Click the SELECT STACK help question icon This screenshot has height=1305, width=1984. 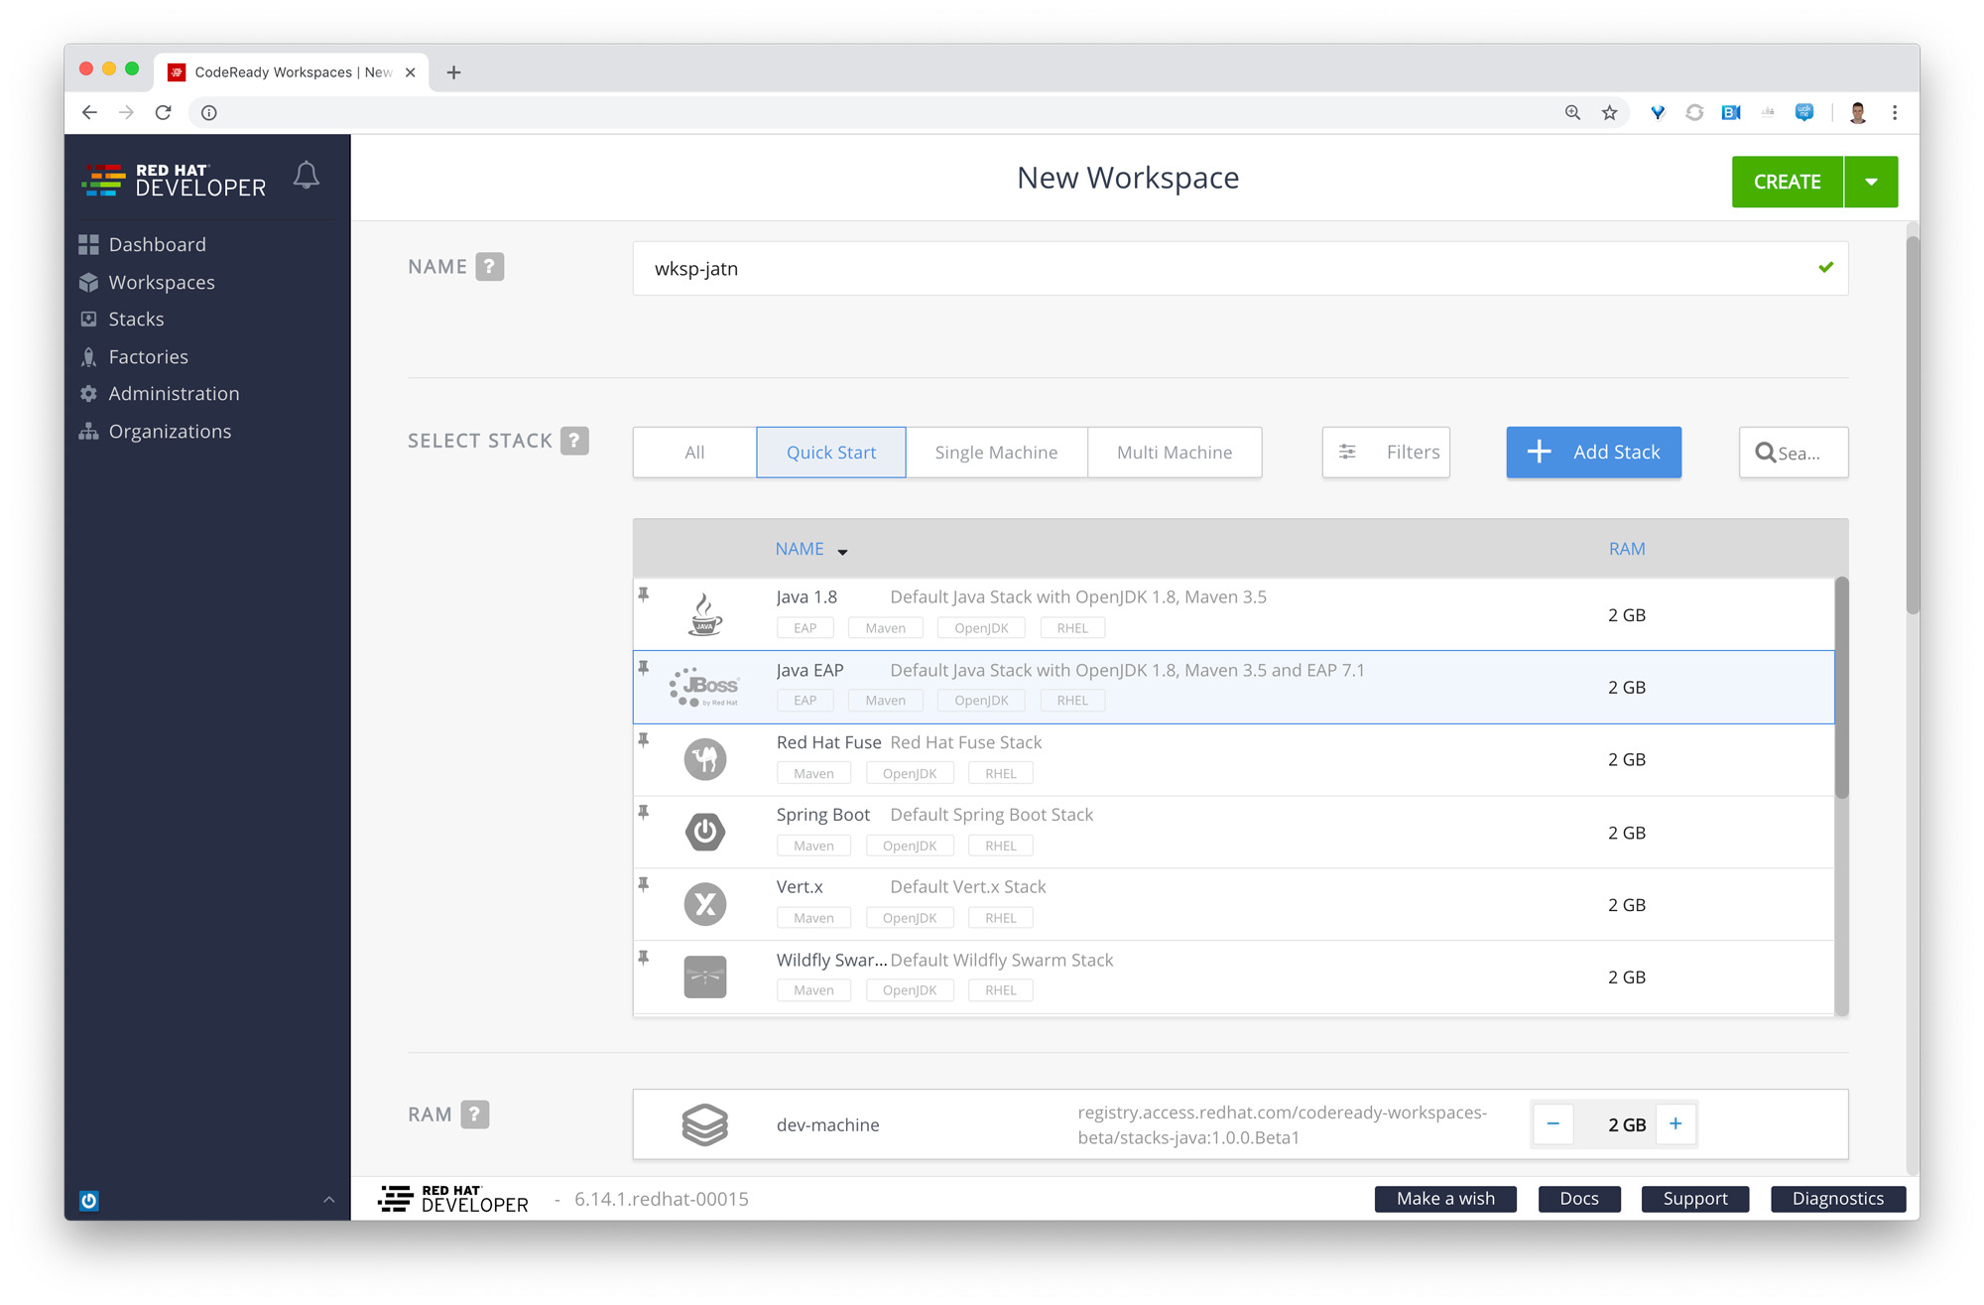point(574,441)
